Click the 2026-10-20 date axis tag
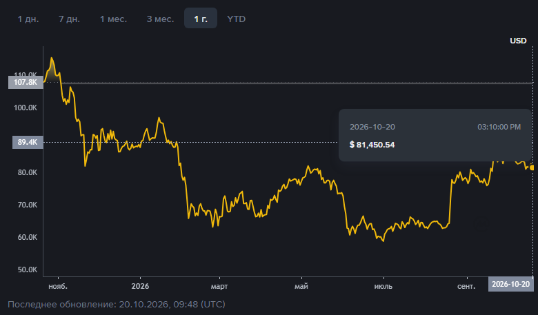Image resolution: width=538 pixels, height=315 pixels. click(x=511, y=284)
